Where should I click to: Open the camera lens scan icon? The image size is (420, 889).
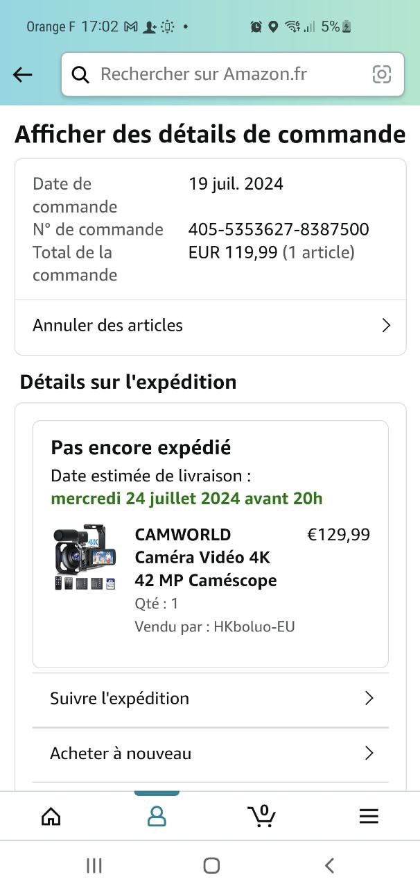click(x=382, y=74)
